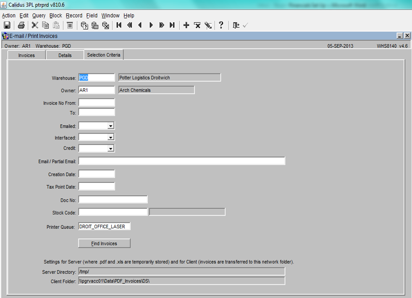Click the Find Invoices button
The width and height of the screenshot is (412, 298).
(x=104, y=243)
